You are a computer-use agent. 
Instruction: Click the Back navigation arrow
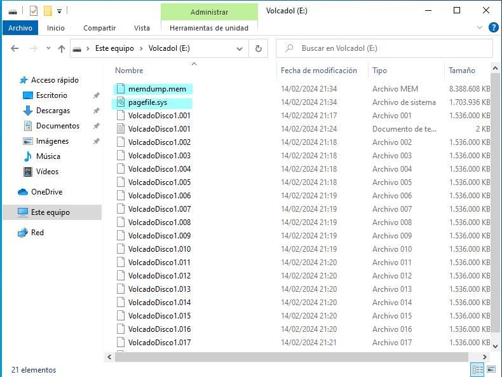pyautogui.click(x=15, y=48)
